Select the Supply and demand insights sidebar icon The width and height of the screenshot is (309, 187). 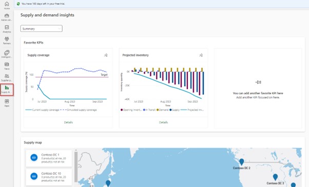click(x=7, y=88)
